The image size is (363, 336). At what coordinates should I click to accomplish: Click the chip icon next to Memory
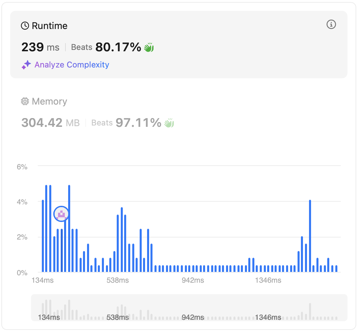pyautogui.click(x=25, y=102)
